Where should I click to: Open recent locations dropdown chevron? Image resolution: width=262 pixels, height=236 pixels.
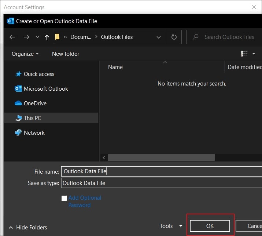pos(37,37)
